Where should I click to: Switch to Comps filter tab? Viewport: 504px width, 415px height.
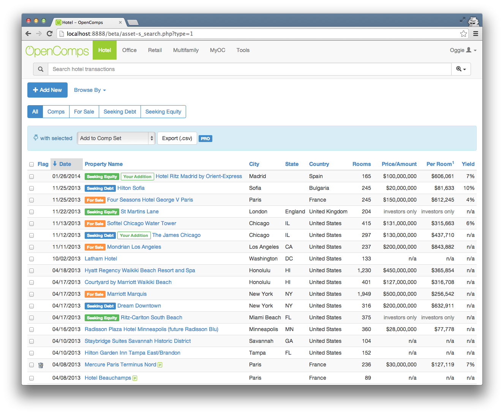56,112
